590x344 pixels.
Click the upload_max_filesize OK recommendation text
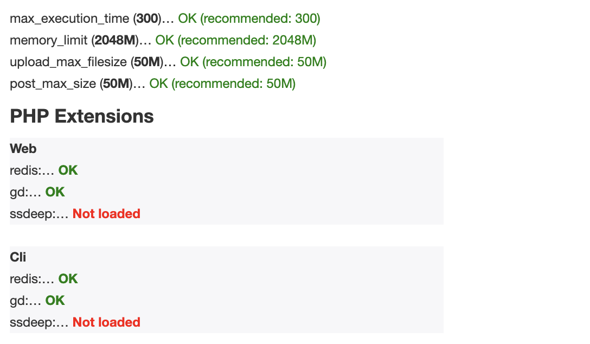(x=253, y=62)
